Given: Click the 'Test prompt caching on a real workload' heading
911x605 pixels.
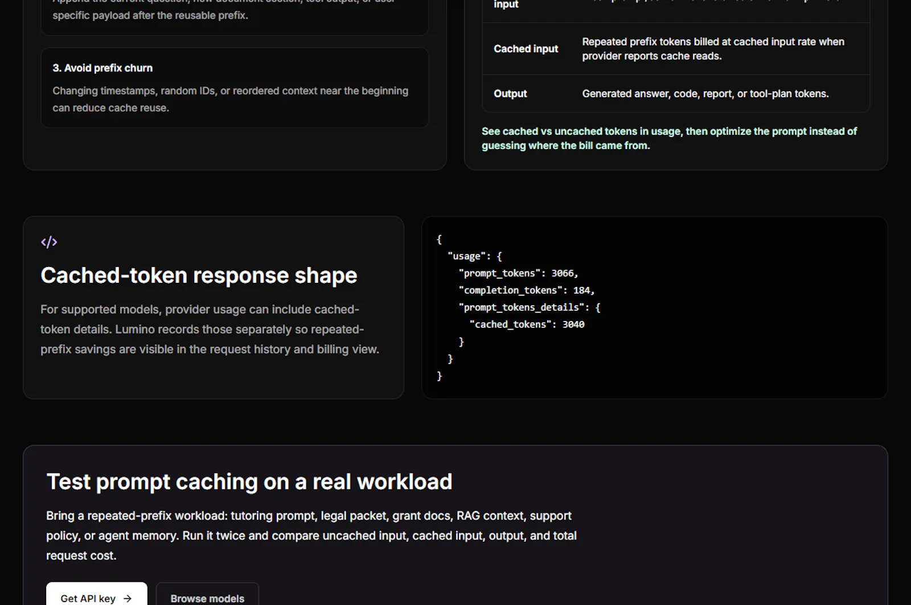Looking at the screenshot, I should [249, 482].
